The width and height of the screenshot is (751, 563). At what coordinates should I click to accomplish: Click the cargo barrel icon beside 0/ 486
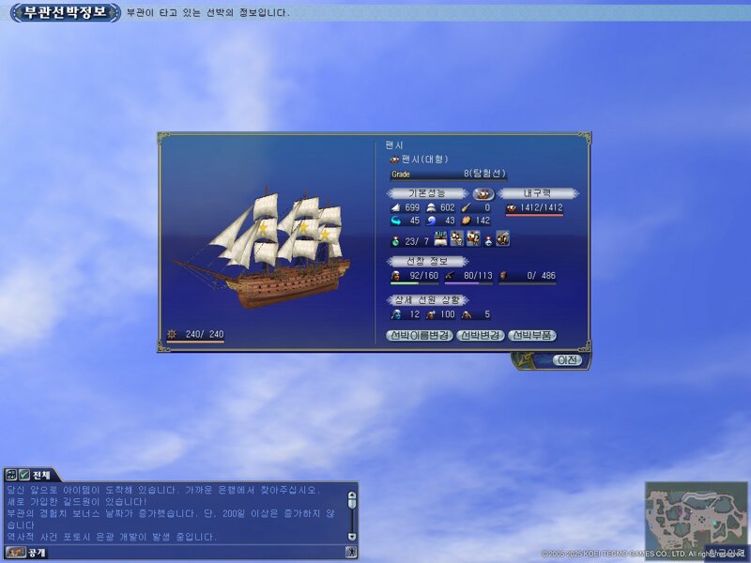tap(503, 276)
